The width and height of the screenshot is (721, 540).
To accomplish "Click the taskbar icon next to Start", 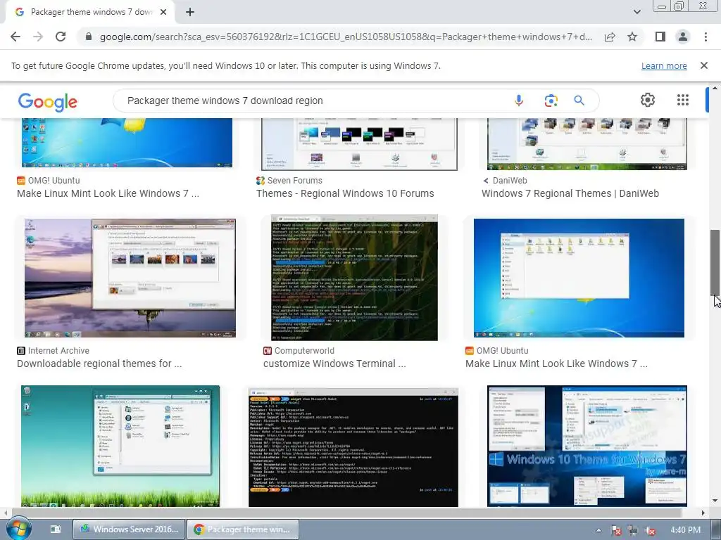I will (55, 529).
